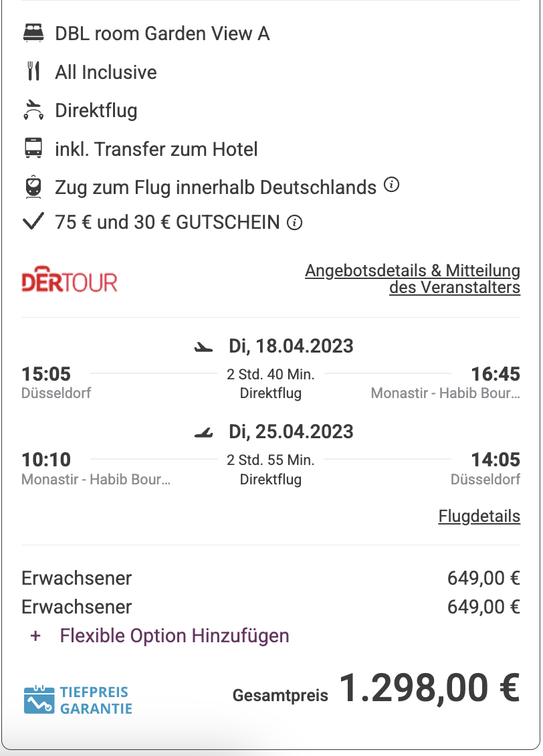
Task: Open Angebotsdetails & Mitteilung des Veranstalters link
Action: pos(413,279)
